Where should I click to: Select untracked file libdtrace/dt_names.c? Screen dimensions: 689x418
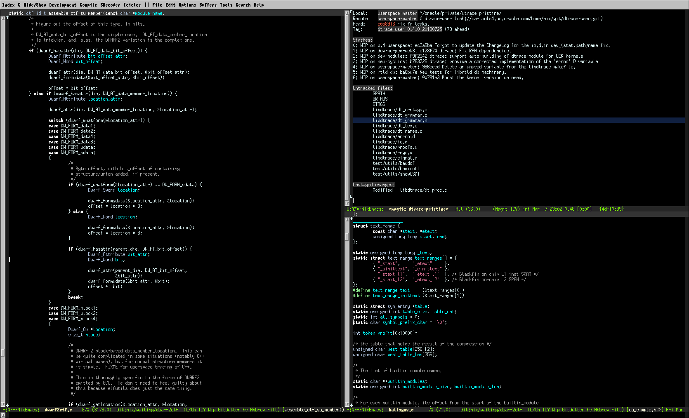coord(397,131)
